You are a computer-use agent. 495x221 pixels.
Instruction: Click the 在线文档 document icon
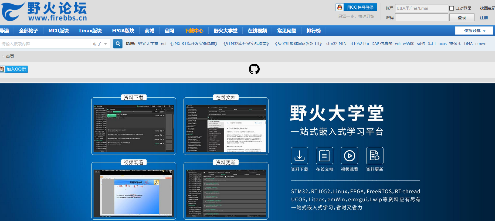pos(324,156)
